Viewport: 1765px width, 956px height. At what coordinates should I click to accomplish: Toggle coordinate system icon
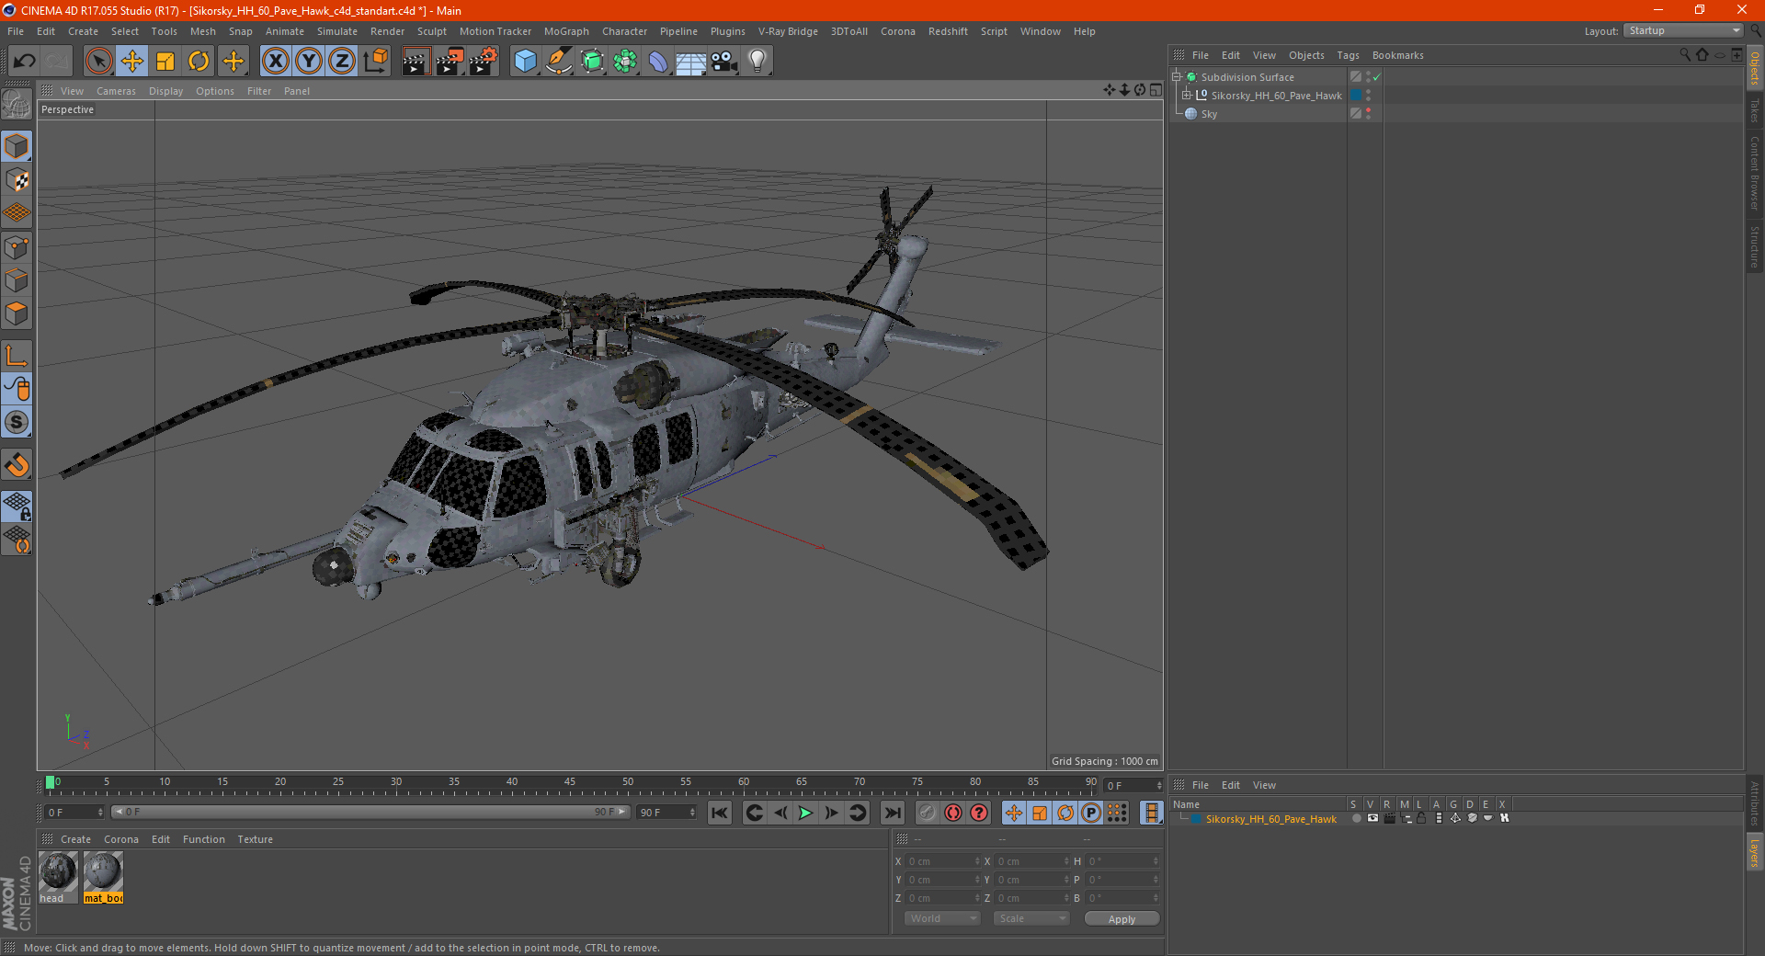[x=376, y=62]
